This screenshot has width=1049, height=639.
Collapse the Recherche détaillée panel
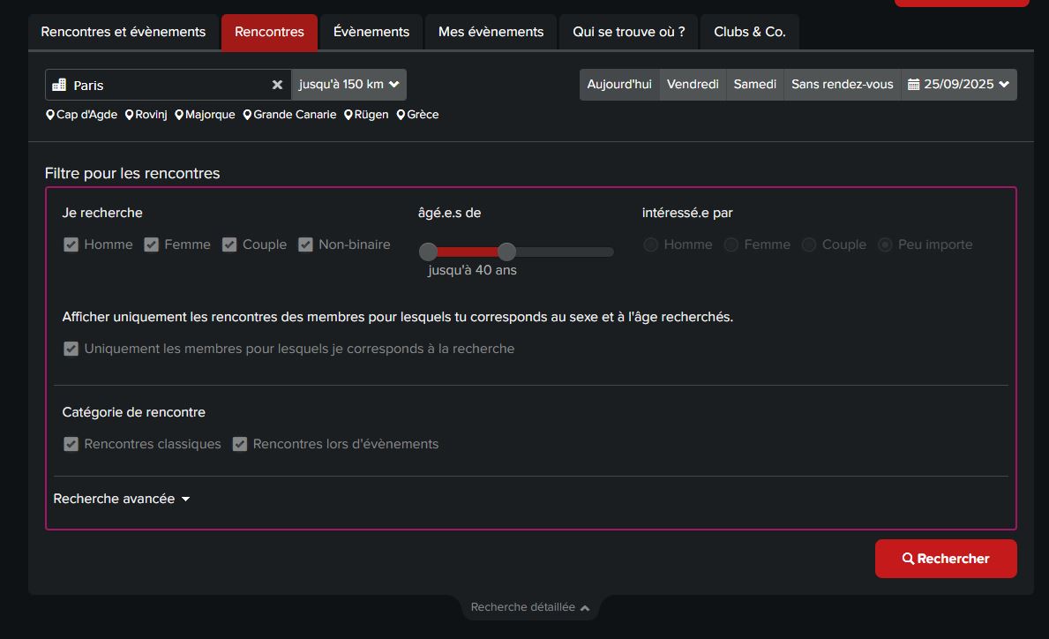[x=530, y=607]
